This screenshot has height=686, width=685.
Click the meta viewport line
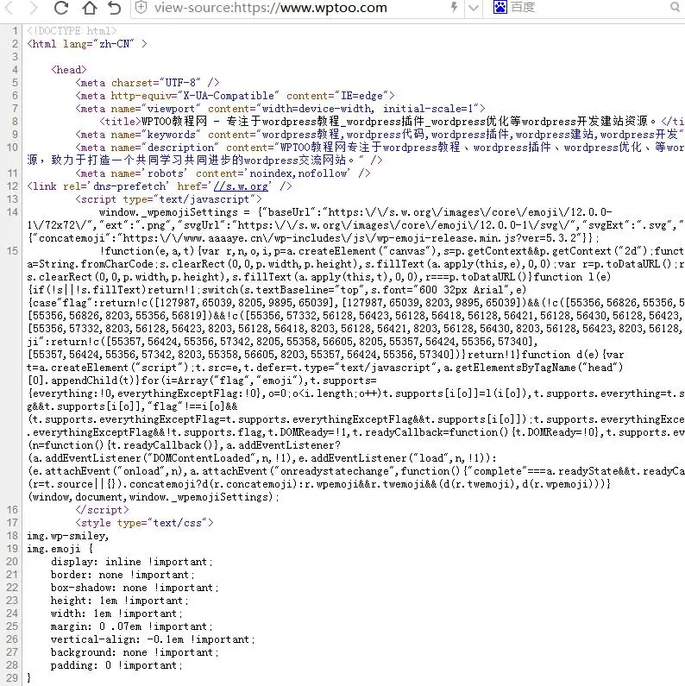pos(280,109)
